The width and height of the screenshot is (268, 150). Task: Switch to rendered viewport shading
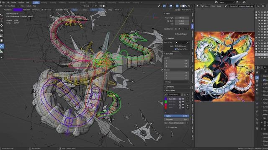189,6
